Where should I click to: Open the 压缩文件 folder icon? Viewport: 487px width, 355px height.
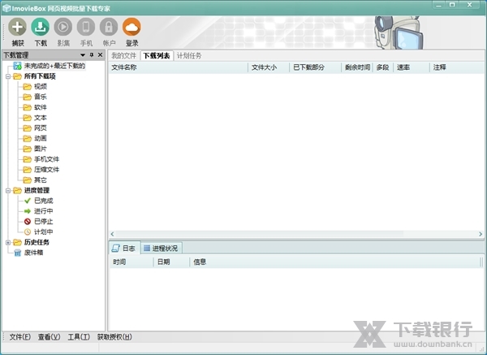tap(28, 170)
